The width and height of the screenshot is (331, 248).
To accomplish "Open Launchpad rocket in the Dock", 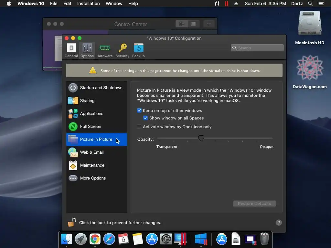I will 80,239.
